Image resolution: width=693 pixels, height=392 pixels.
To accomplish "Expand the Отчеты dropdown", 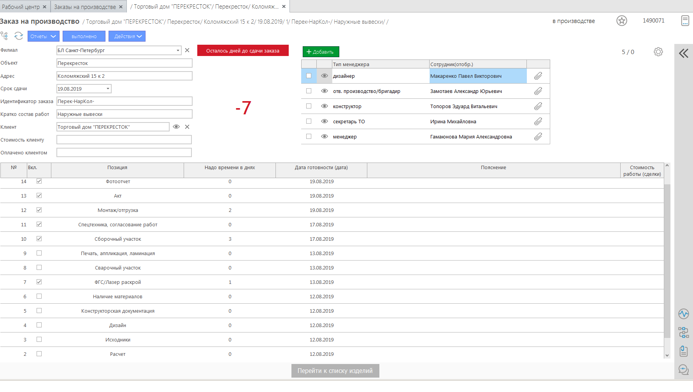I will pos(43,36).
